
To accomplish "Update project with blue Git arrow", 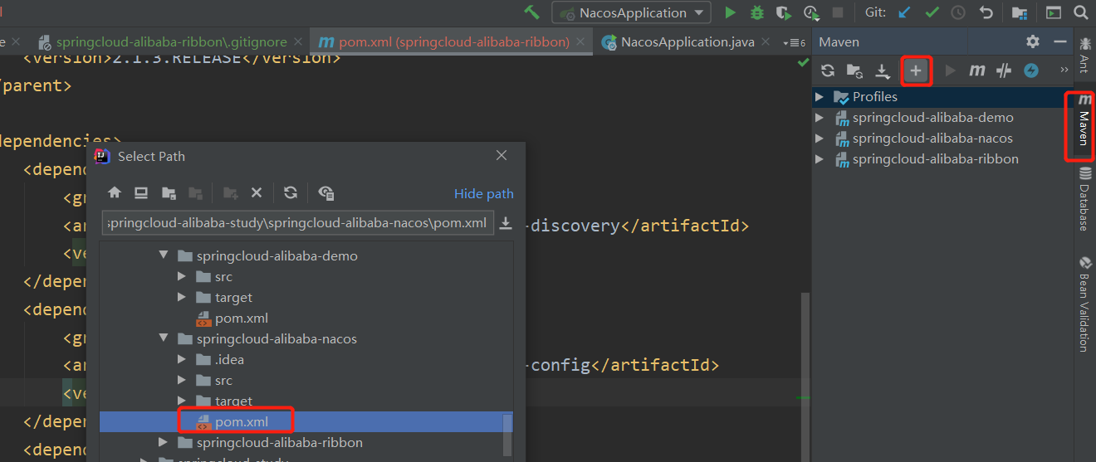I will [x=904, y=12].
